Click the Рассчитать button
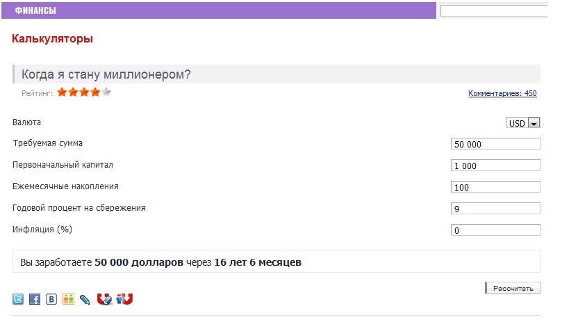 [513, 288]
